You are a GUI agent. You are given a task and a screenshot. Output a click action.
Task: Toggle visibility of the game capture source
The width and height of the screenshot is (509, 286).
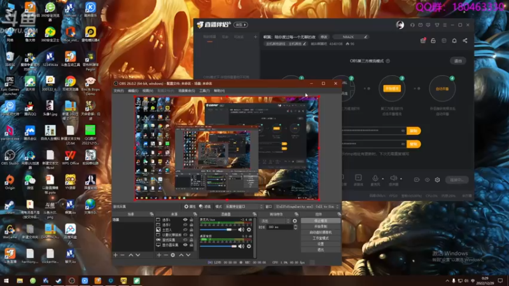(x=185, y=240)
